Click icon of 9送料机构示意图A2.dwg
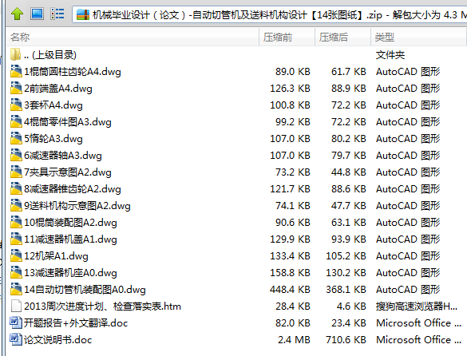The width and height of the screenshot is (467, 356). [x=16, y=205]
